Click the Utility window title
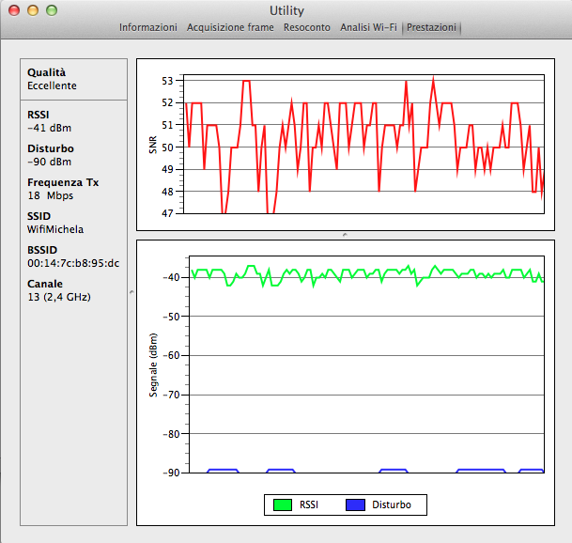The image size is (572, 543). coord(286,10)
